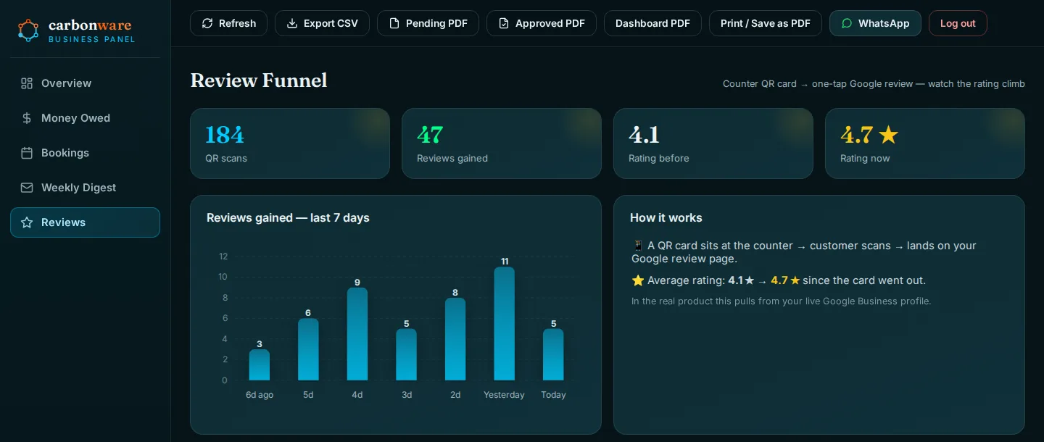Share via the WhatsApp button

click(x=875, y=23)
